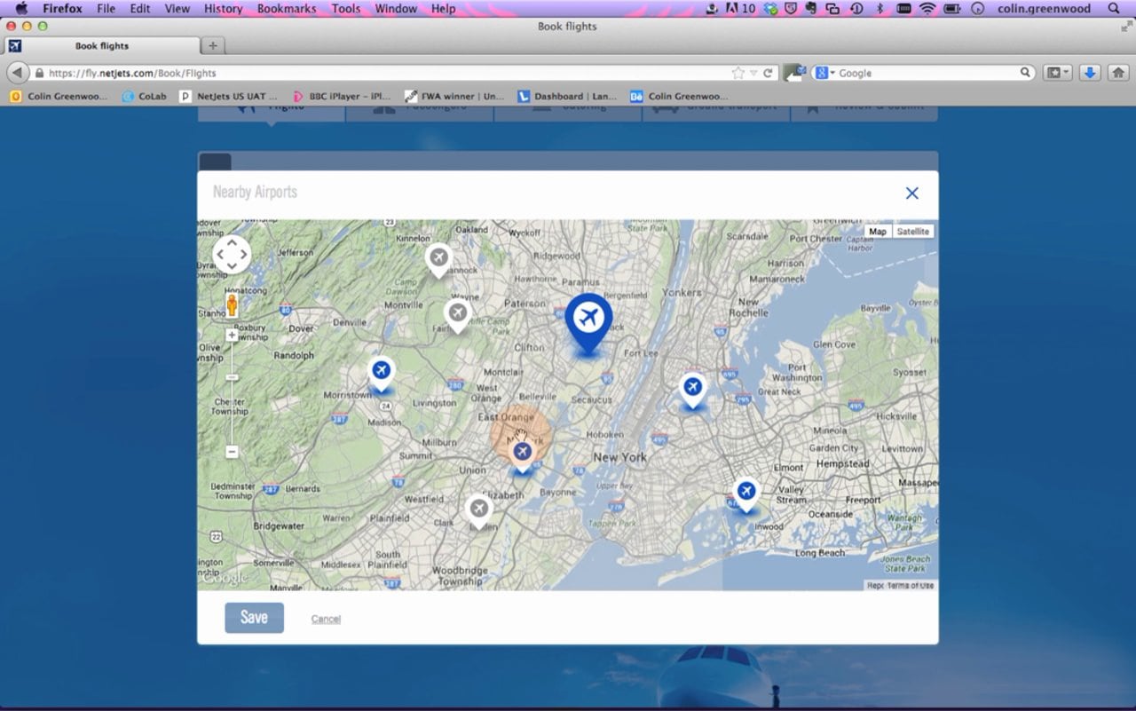Click the map zoom slider handle
Screen dimensions: 1136x711
click(x=232, y=377)
